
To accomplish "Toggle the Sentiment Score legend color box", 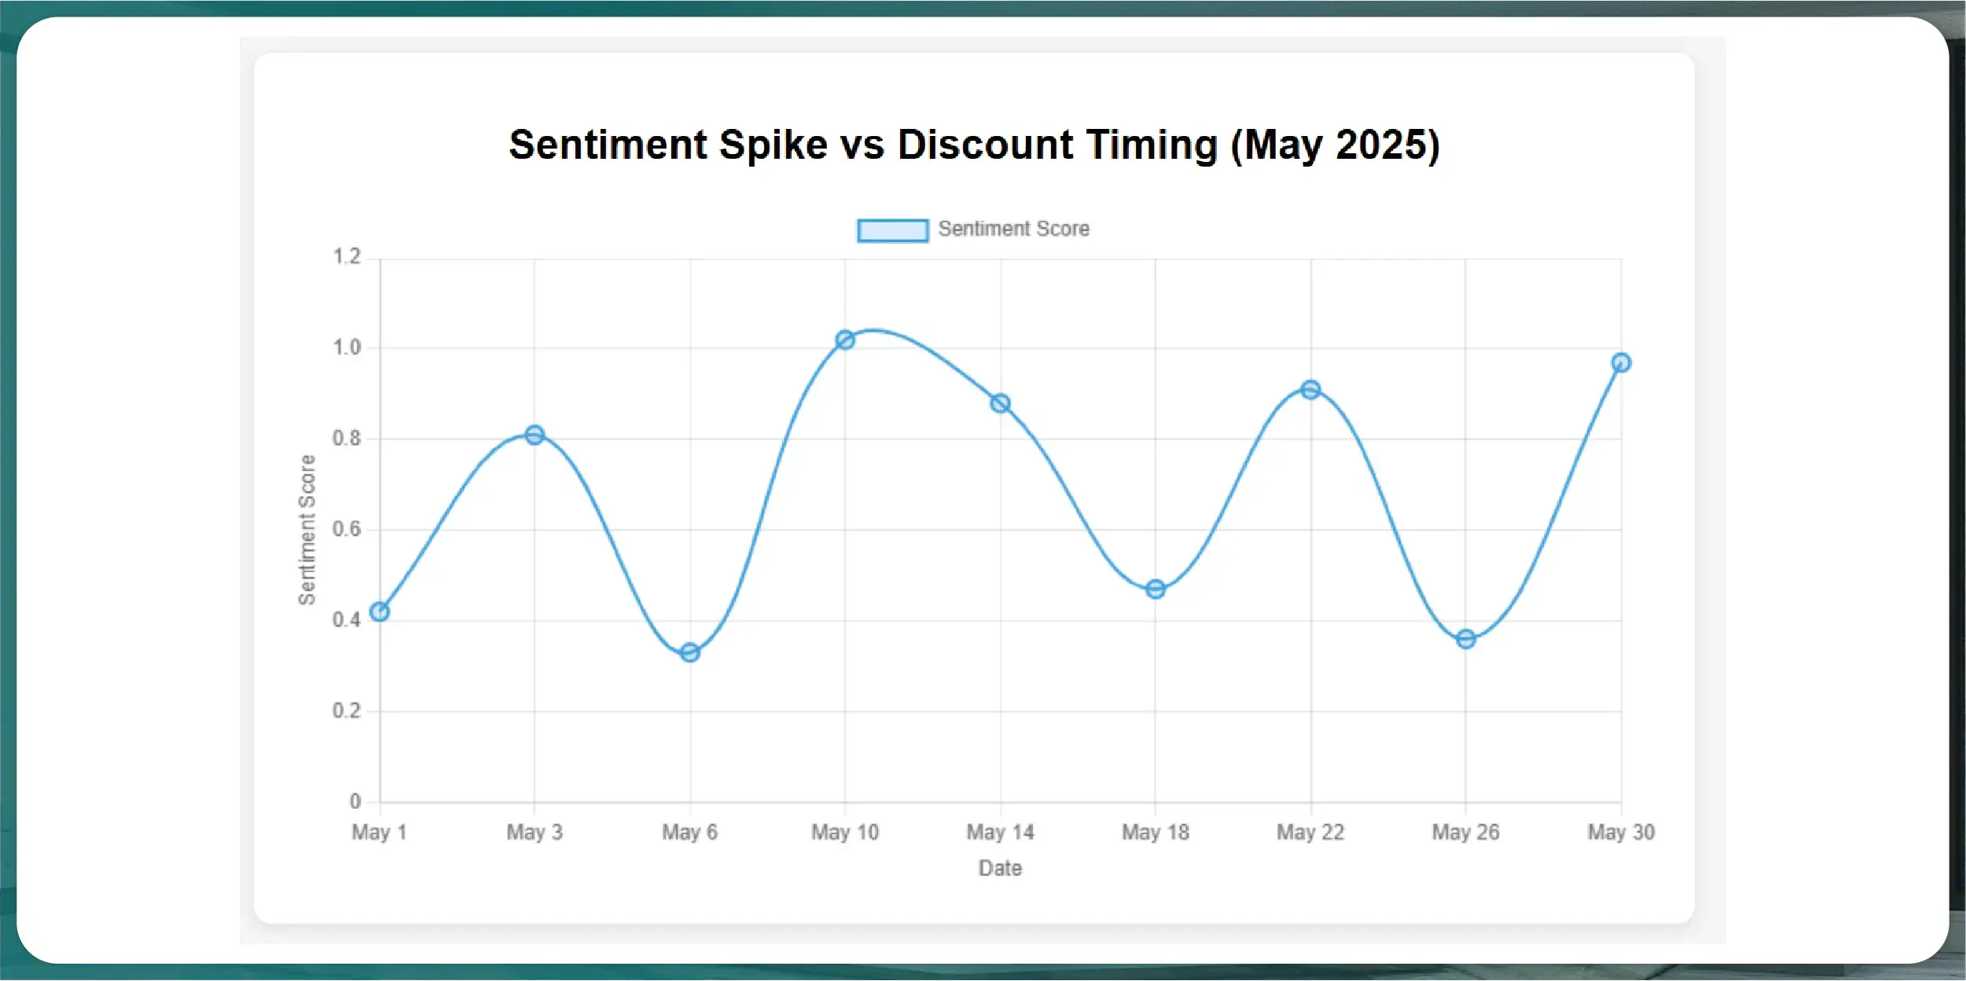I will coord(892,230).
